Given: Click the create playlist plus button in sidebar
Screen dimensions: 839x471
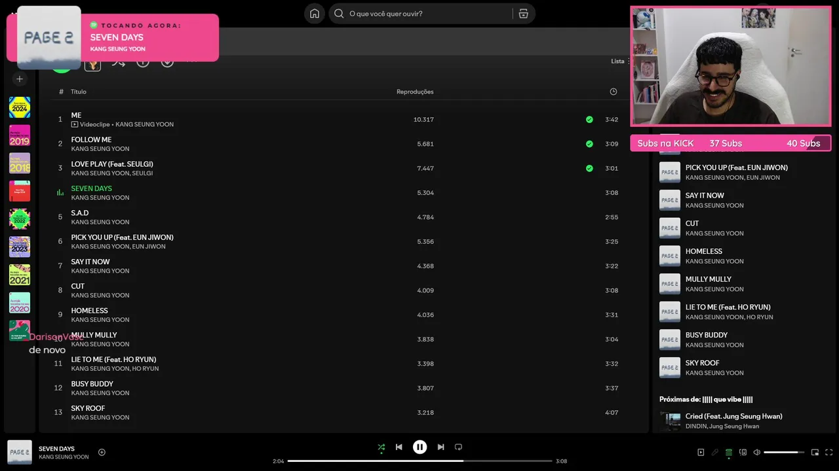Looking at the screenshot, I should click(x=20, y=79).
